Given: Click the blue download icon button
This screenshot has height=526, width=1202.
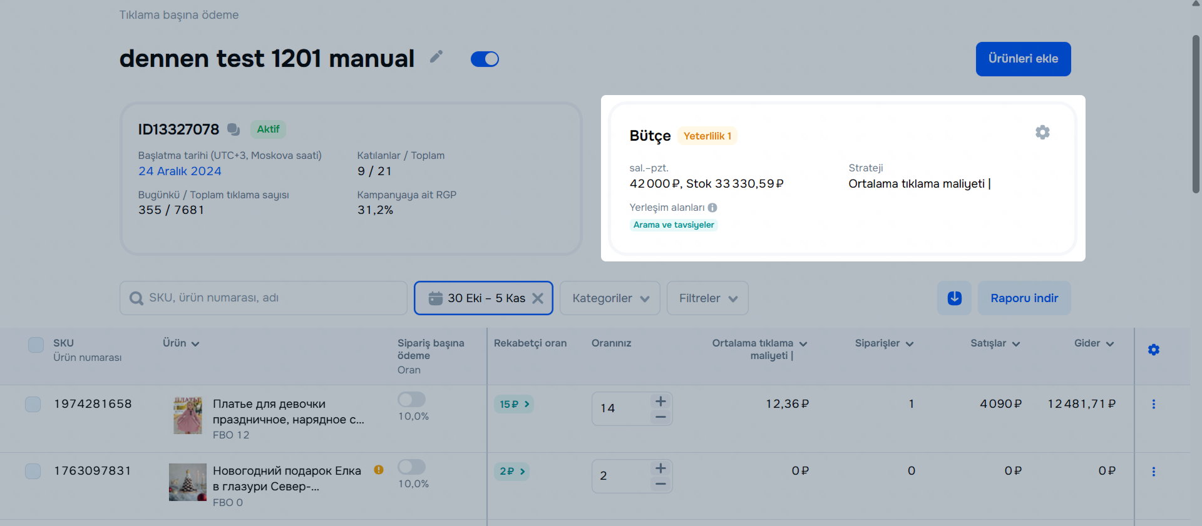Looking at the screenshot, I should tap(954, 298).
